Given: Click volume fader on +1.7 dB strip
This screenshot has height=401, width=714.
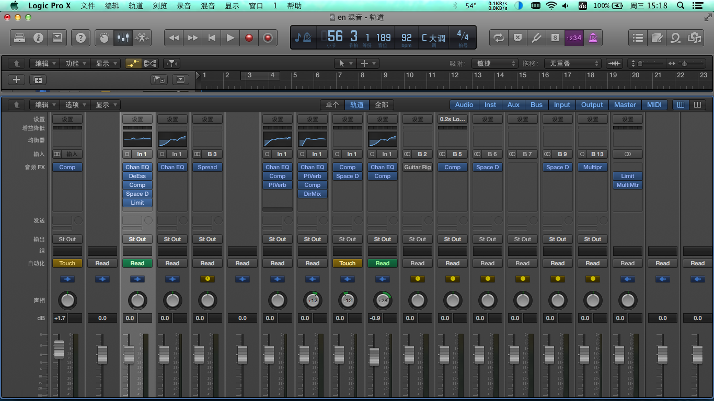Looking at the screenshot, I should [x=59, y=349].
